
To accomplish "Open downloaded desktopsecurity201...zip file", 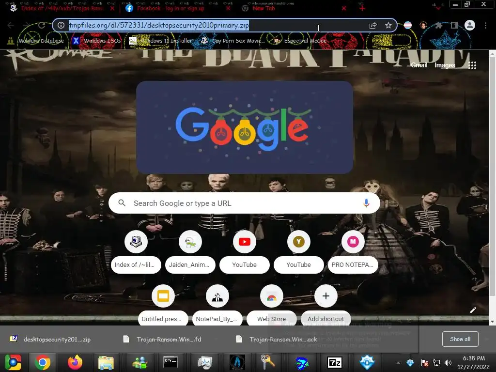I will click(50, 339).
